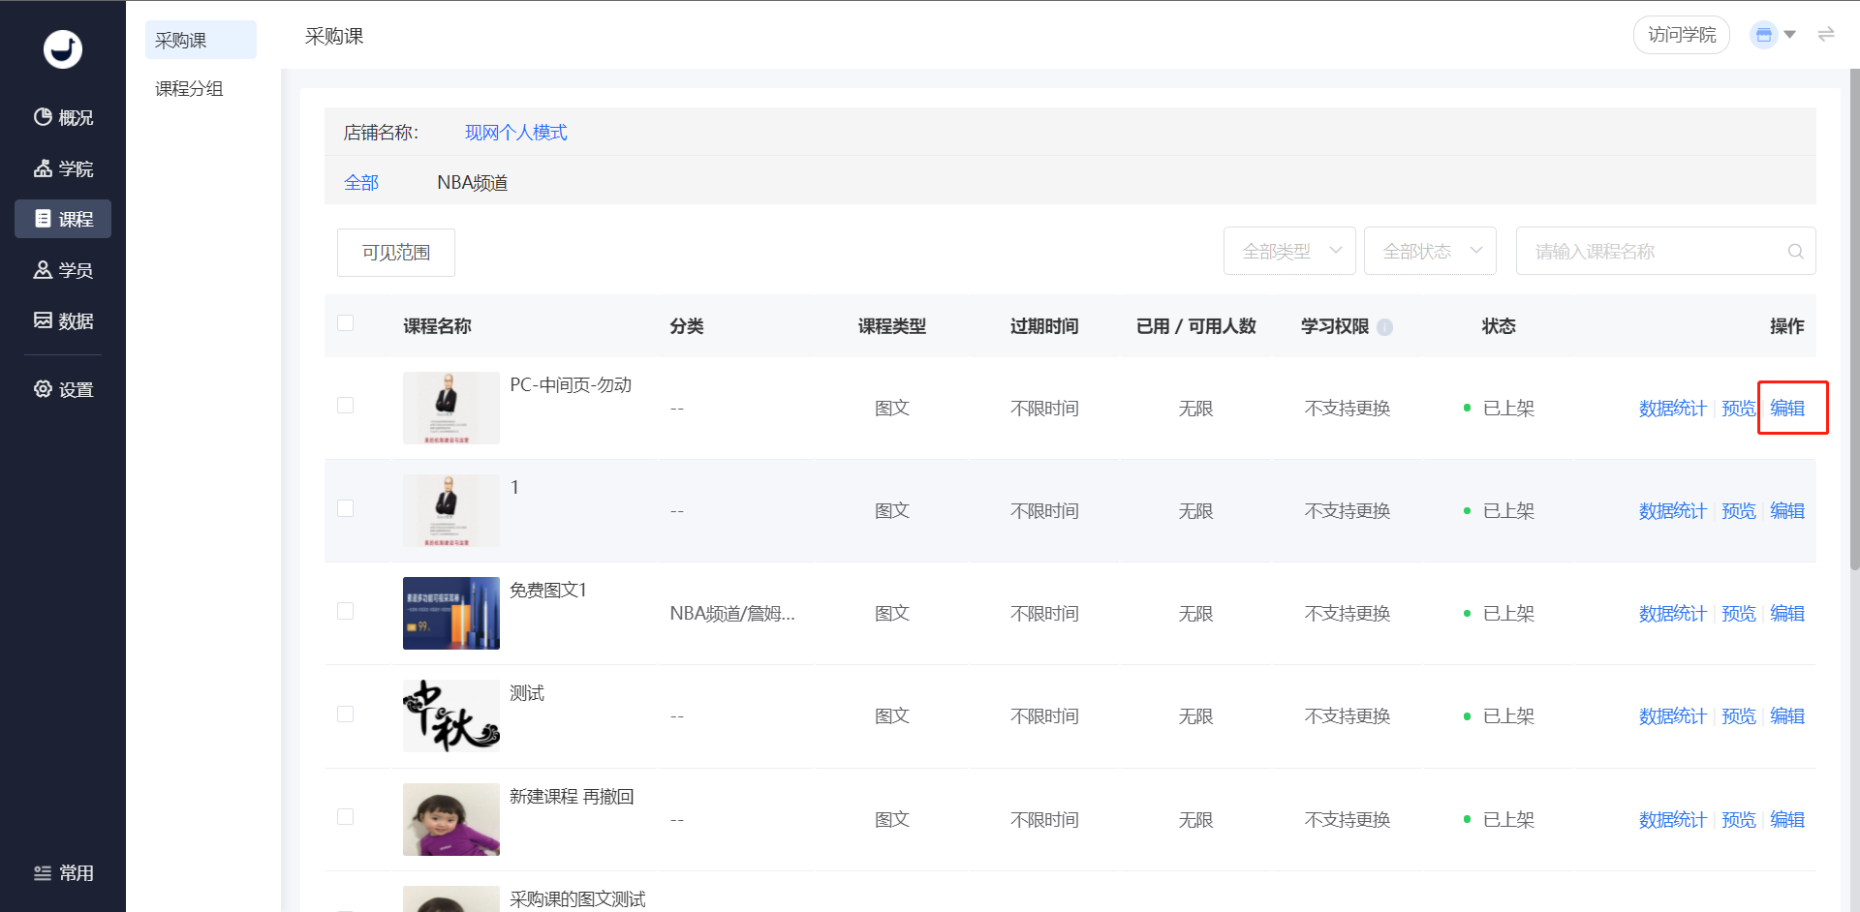
Task: Check the 免费图文1 row checkbox
Action: [345, 611]
